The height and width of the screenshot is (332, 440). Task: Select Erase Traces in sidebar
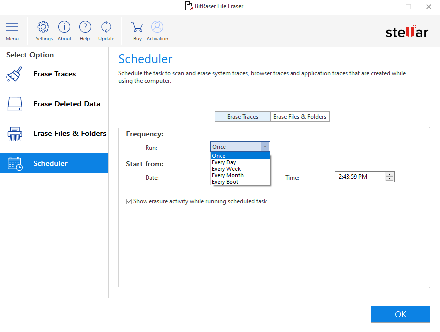[54, 74]
